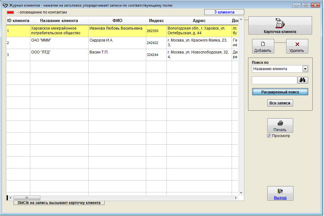
Task: Sort by Название клиента column header
Action: point(59,21)
